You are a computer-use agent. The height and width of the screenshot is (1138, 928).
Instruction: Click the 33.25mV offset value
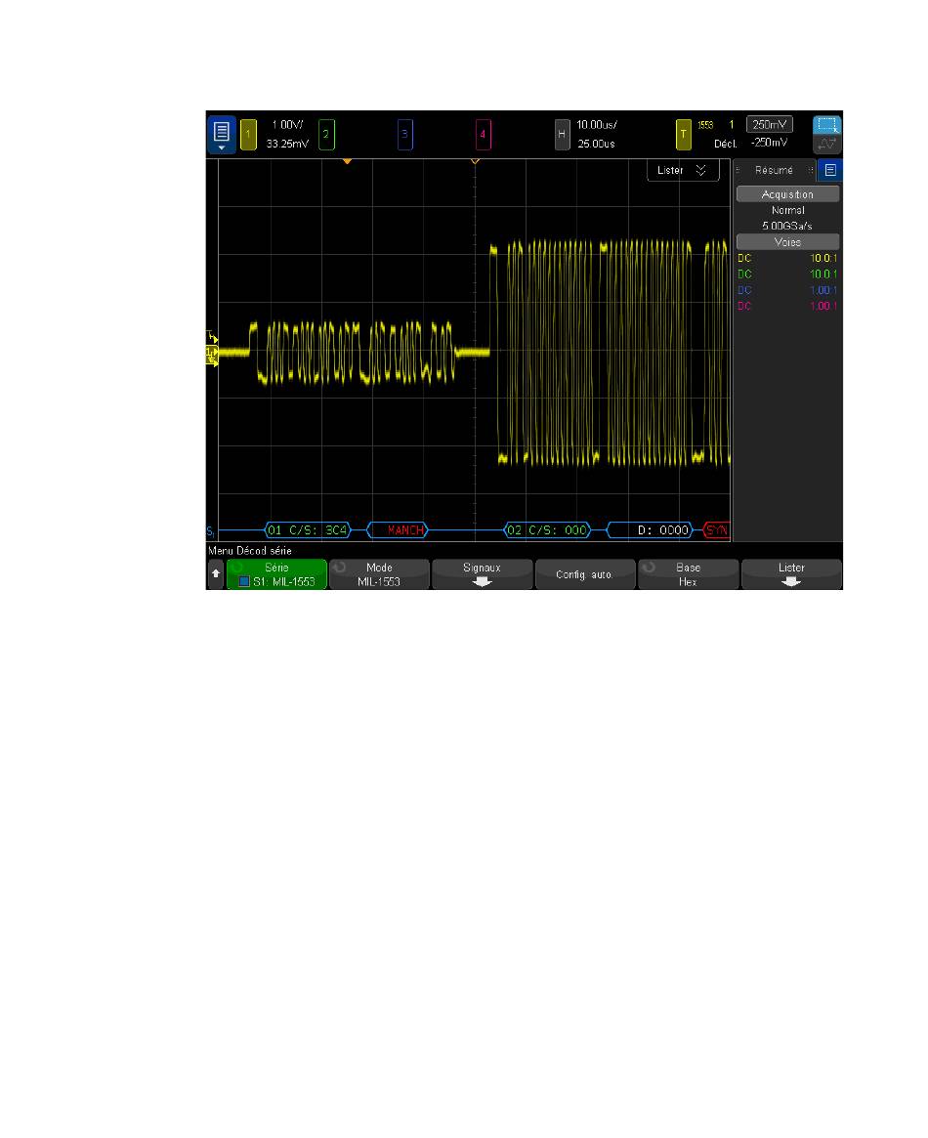pos(287,144)
